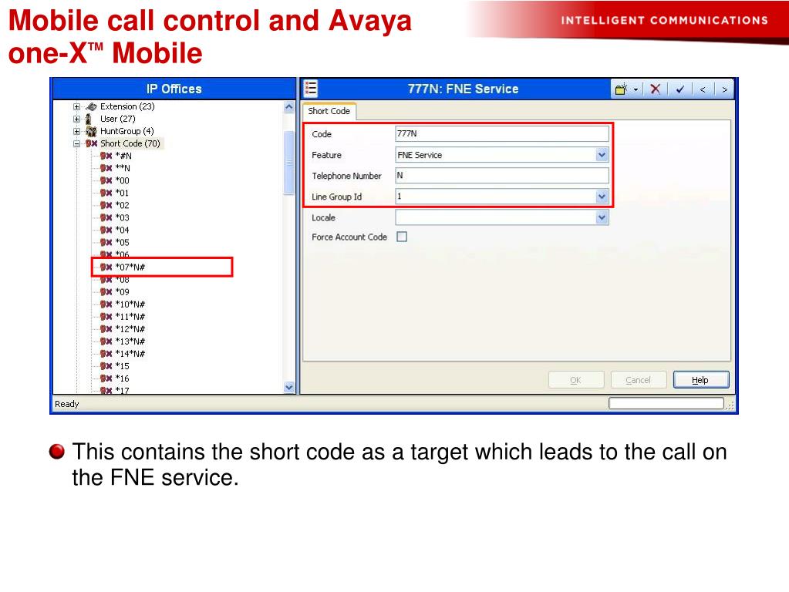This screenshot has width=789, height=592.
Task: Click the new record icon in the toolbar
Action: [x=622, y=89]
